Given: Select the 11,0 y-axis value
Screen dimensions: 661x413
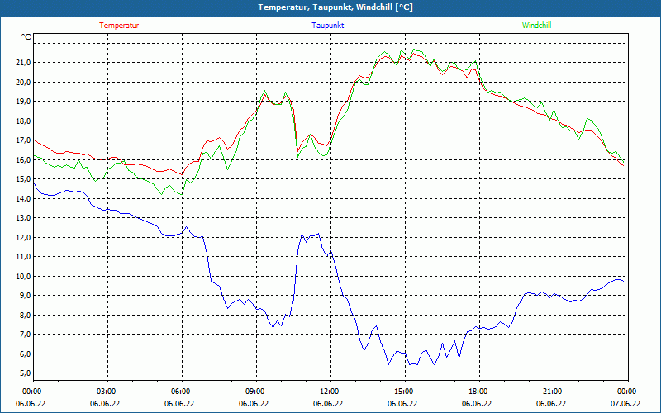Looking at the screenshot, I should [x=24, y=257].
